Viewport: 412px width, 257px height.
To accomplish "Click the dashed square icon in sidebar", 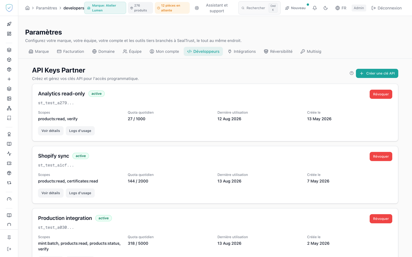I will tap(9, 118).
